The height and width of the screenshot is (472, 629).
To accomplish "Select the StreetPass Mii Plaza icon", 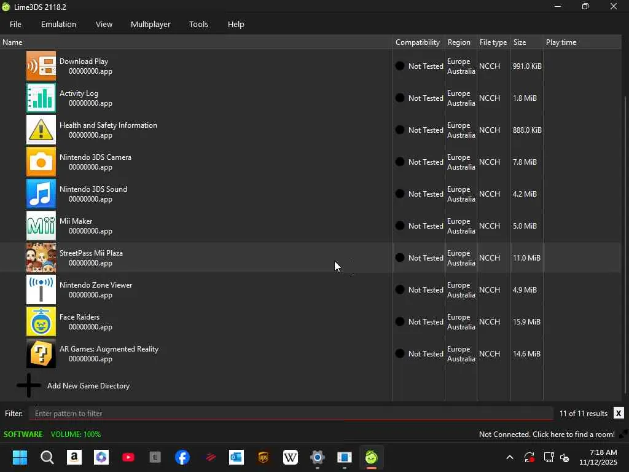I will pyautogui.click(x=41, y=258).
